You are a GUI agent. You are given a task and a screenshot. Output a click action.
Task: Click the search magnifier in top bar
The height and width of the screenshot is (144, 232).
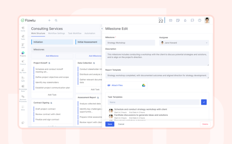click(x=56, y=20)
